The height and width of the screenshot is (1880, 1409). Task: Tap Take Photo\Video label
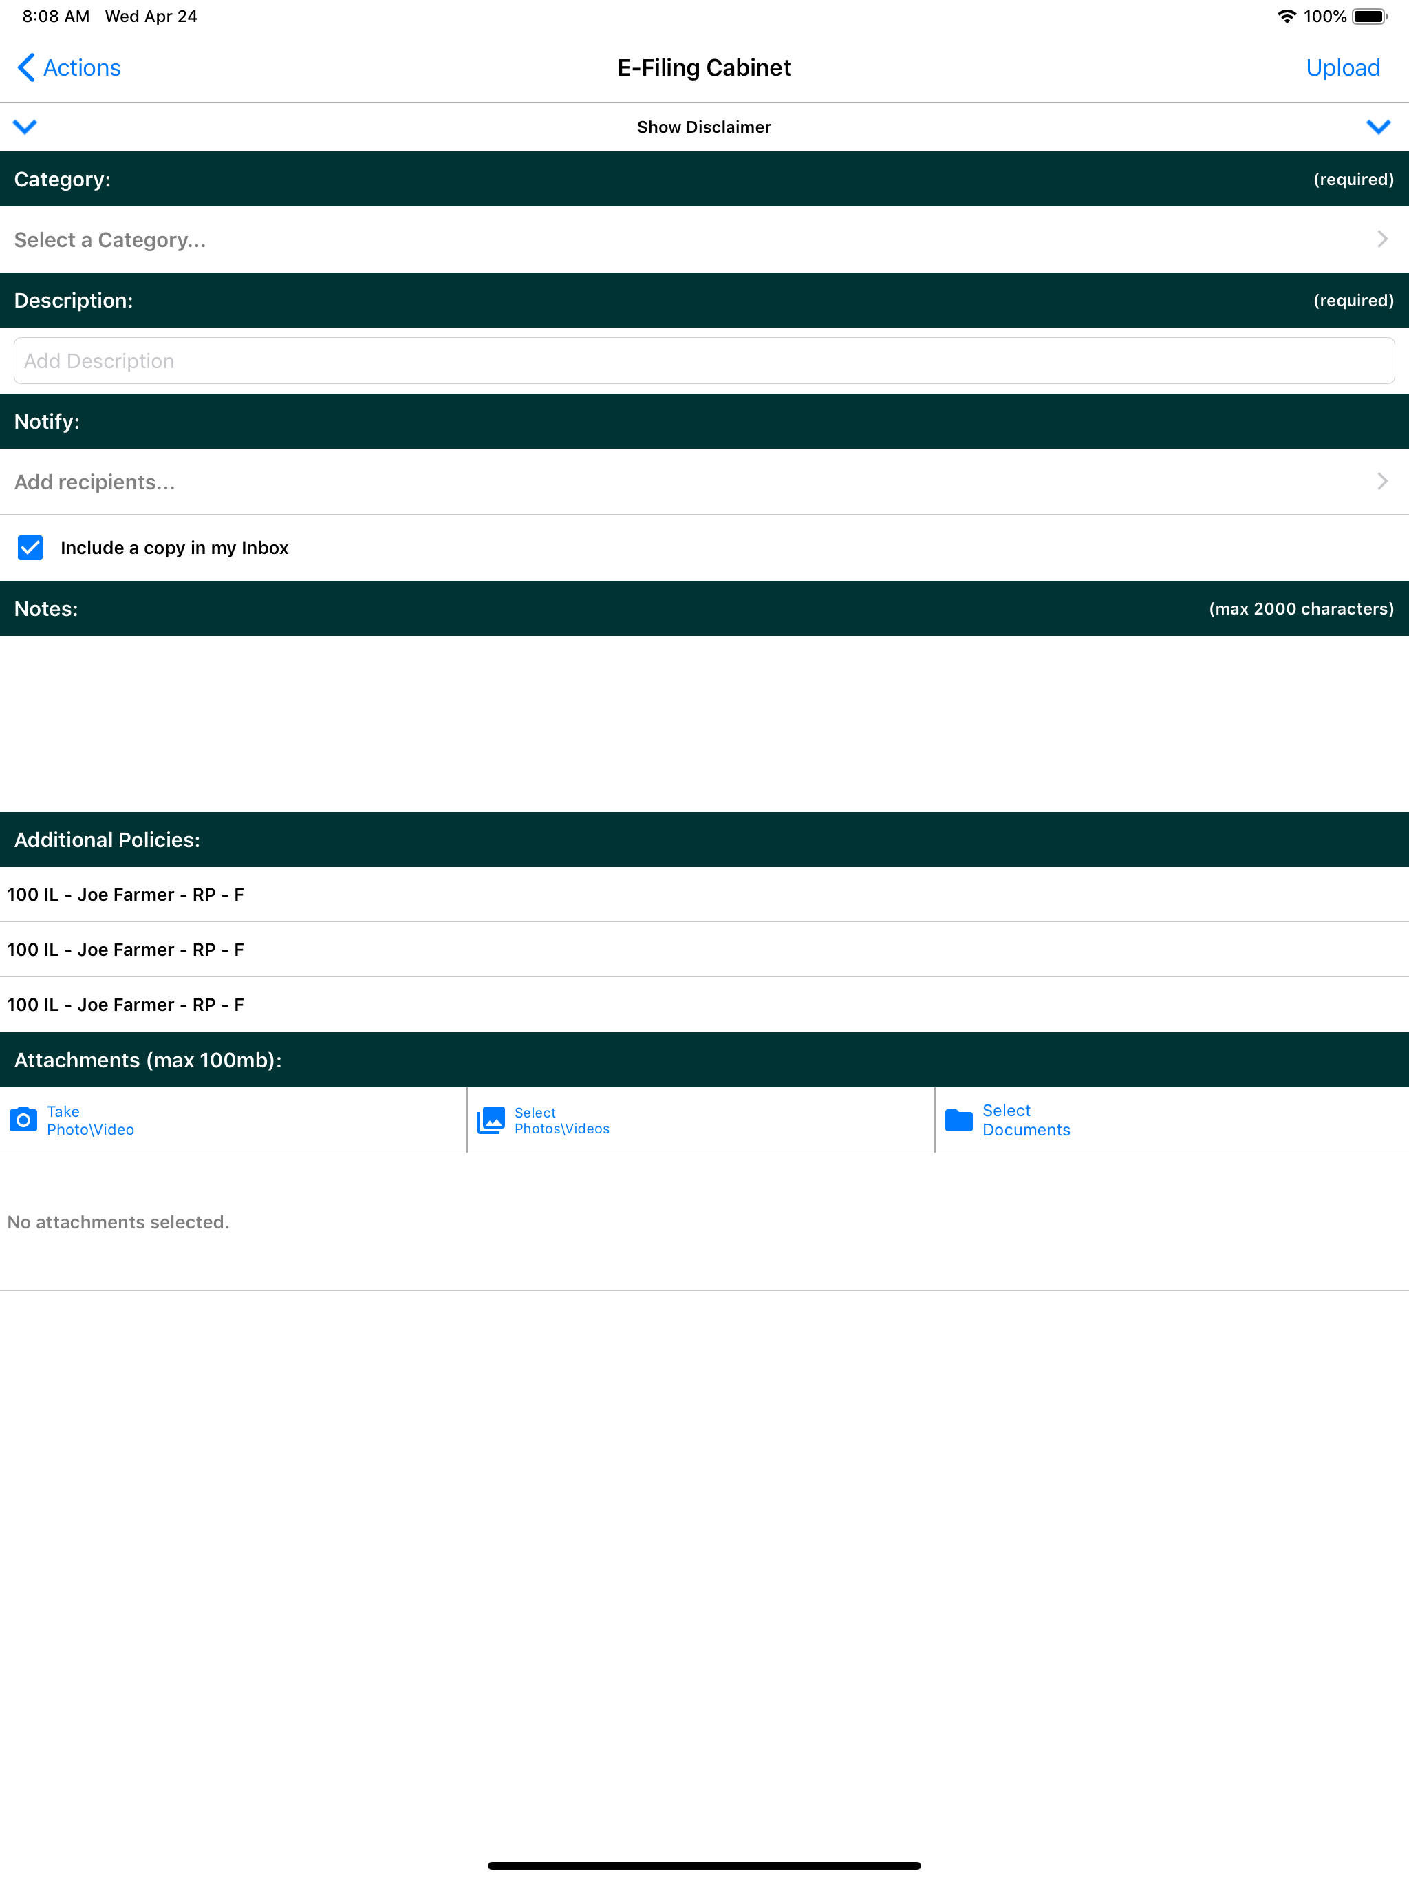(90, 1120)
